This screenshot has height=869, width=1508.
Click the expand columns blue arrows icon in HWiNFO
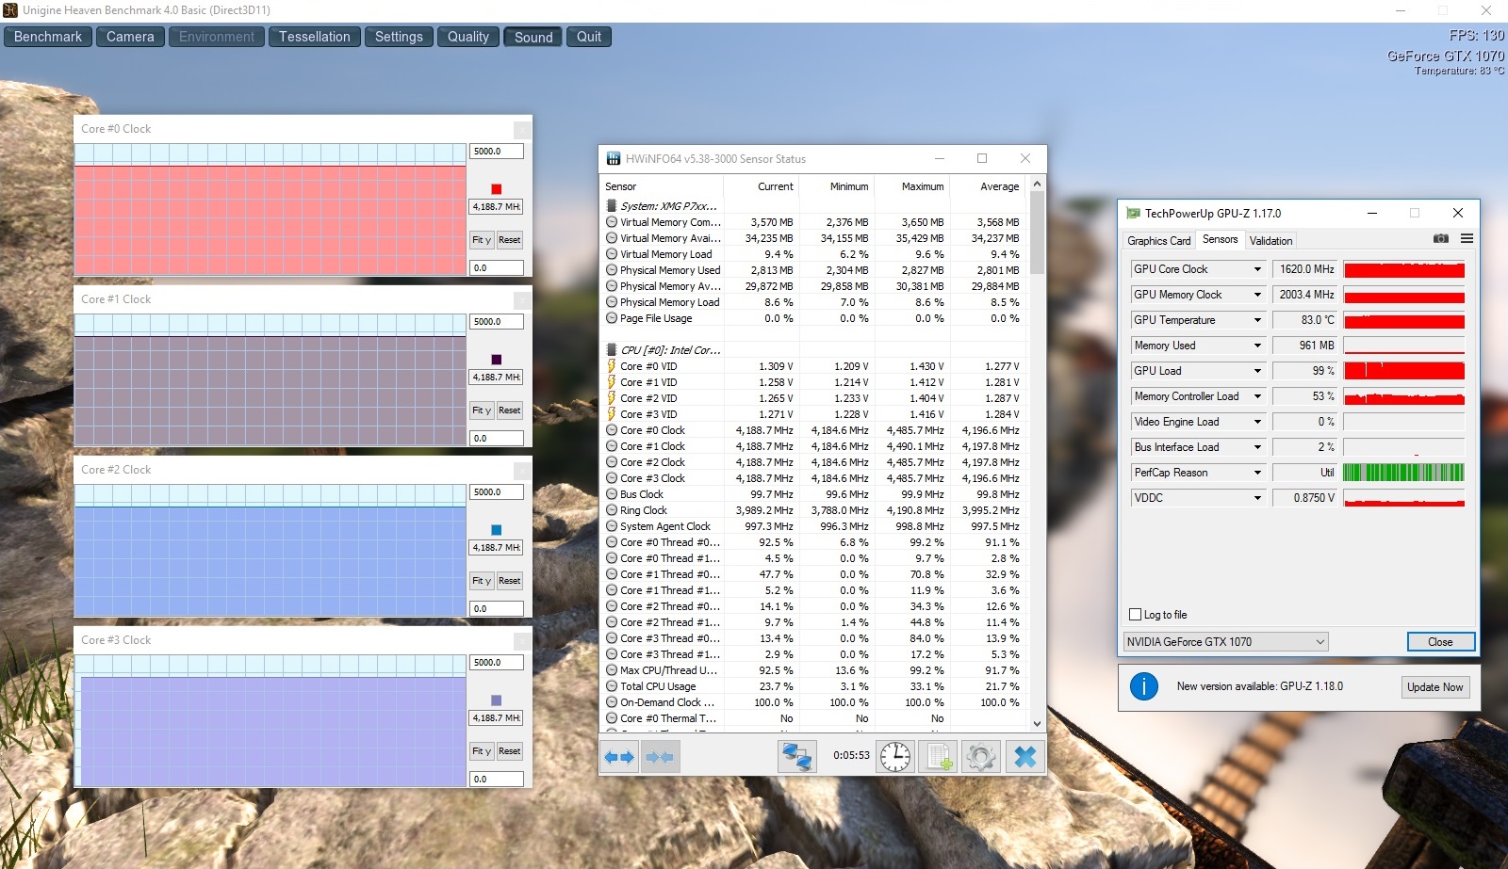619,757
